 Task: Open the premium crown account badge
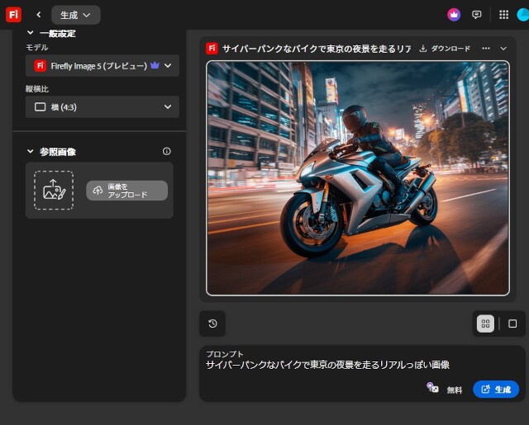pyautogui.click(x=454, y=15)
